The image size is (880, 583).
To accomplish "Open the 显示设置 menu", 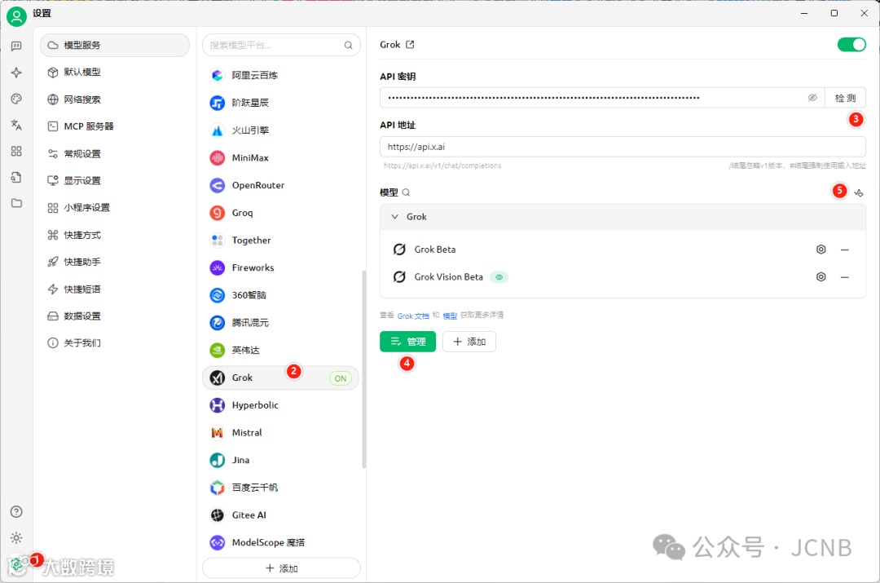I will tap(115, 180).
